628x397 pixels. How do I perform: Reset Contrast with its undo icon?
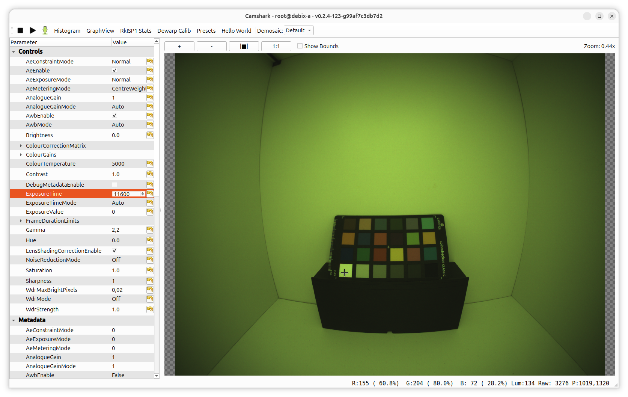pos(150,174)
